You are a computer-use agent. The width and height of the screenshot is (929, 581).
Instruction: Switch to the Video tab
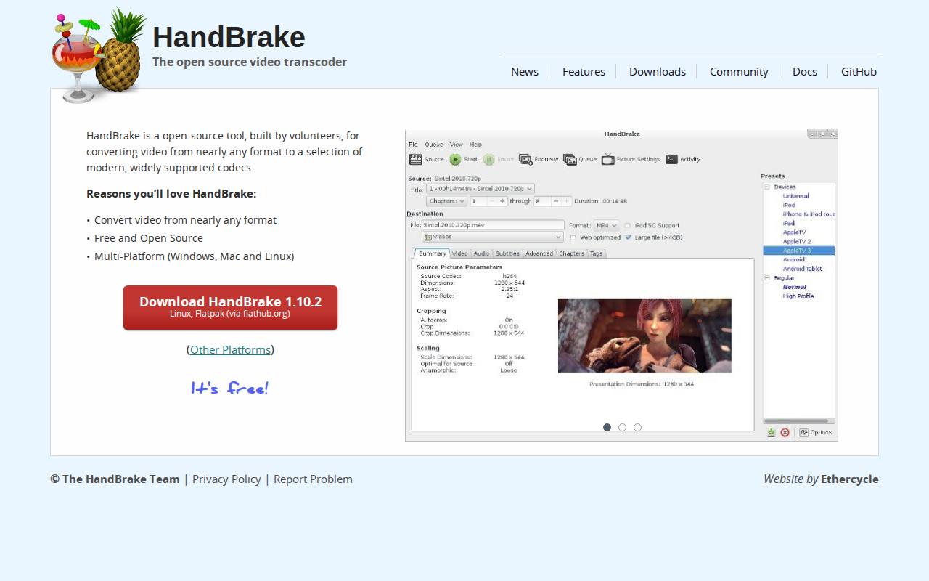click(460, 253)
